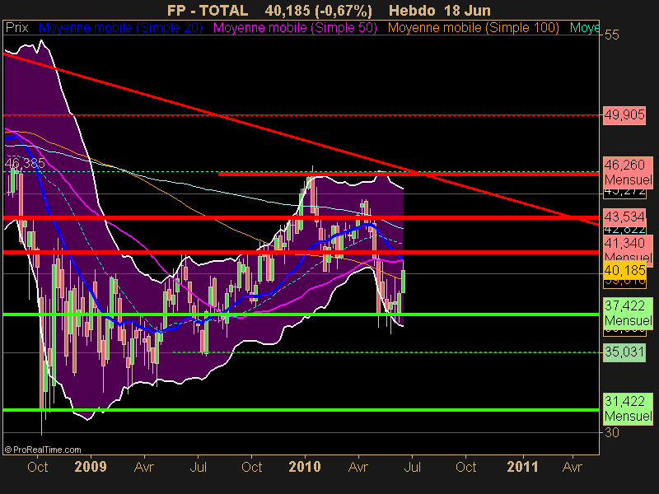Click the 30 price axis value

coord(611,432)
